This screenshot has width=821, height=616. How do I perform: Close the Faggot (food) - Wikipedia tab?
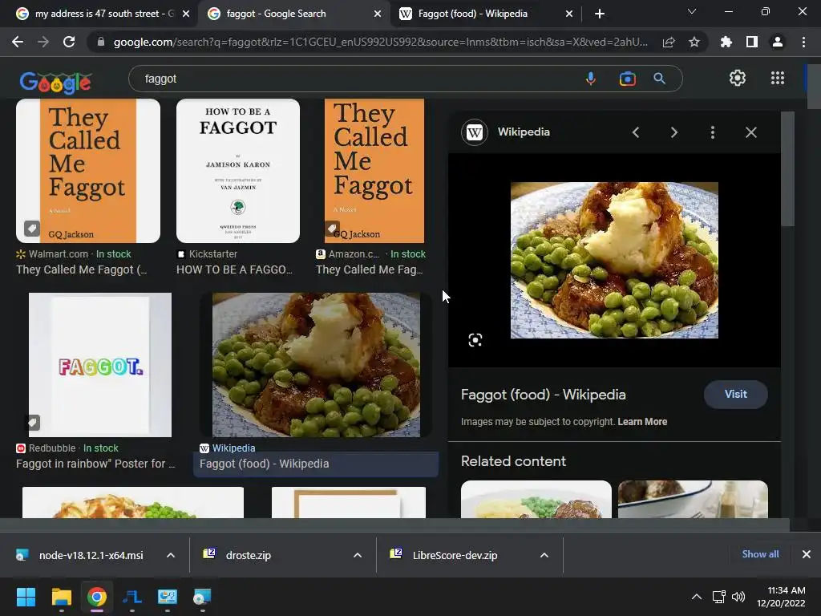pyautogui.click(x=569, y=14)
